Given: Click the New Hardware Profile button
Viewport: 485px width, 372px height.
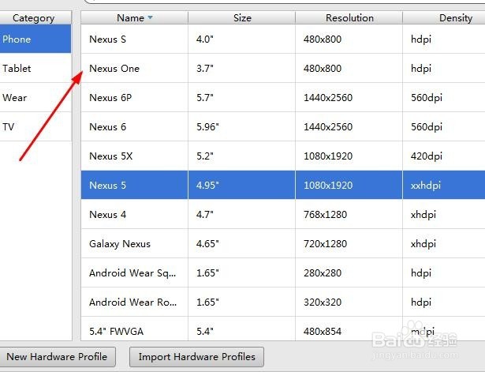Looking at the screenshot, I should point(58,357).
